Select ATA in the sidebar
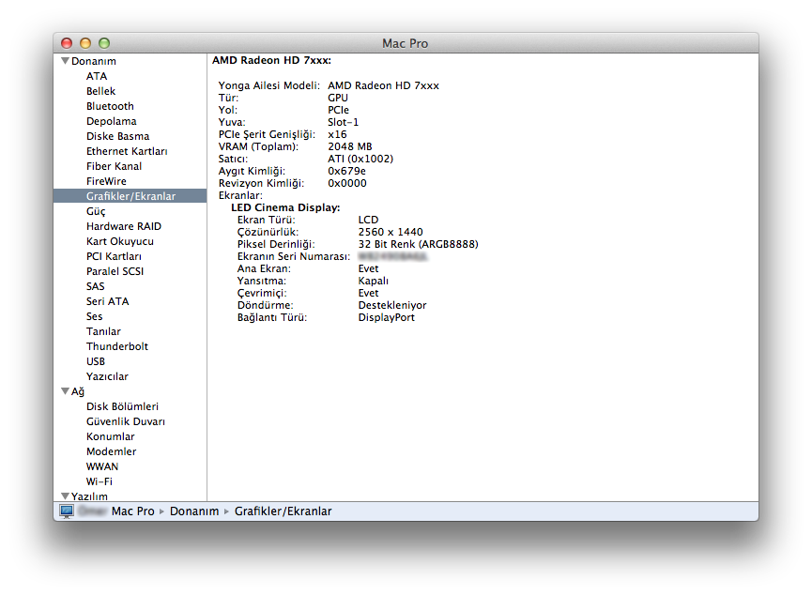This screenshot has width=812, height=595. click(97, 76)
